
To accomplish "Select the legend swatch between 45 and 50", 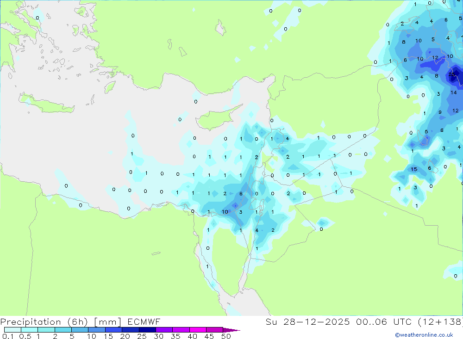I will (x=215, y=330).
